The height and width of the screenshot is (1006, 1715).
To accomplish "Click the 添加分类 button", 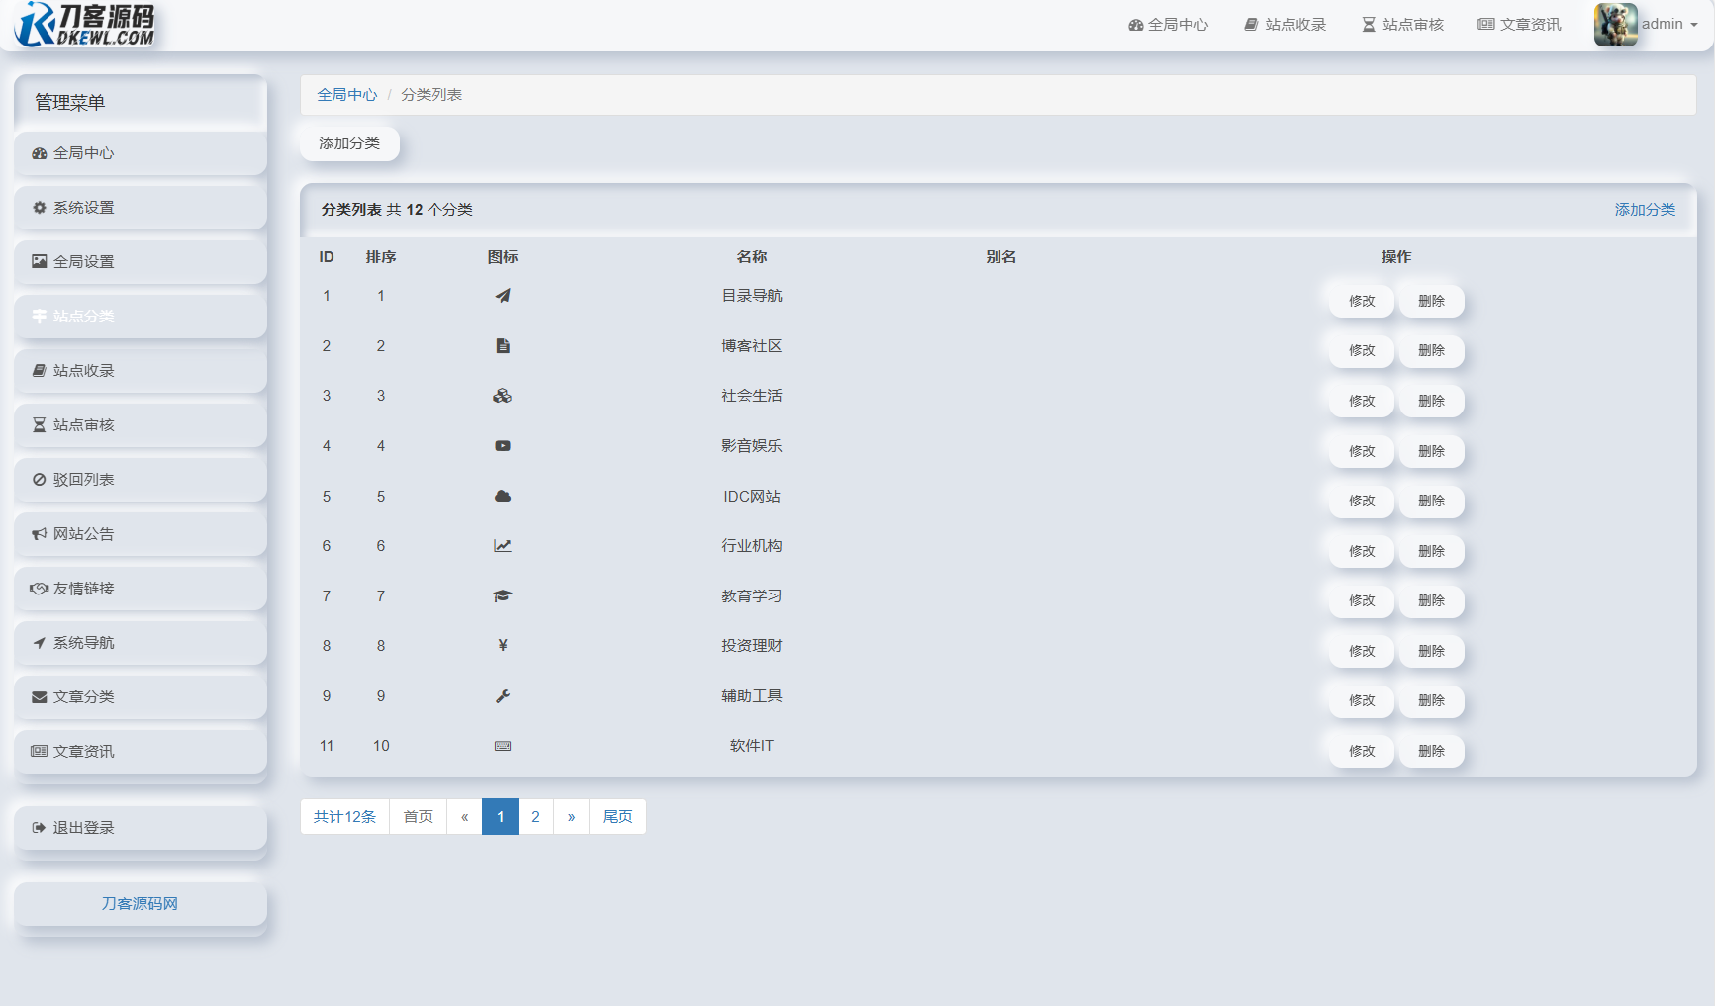I will (348, 142).
